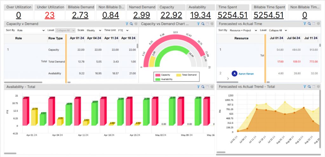Click the Availability - Total horizontal scrollbar
The image size is (325, 157).
(10, 153)
